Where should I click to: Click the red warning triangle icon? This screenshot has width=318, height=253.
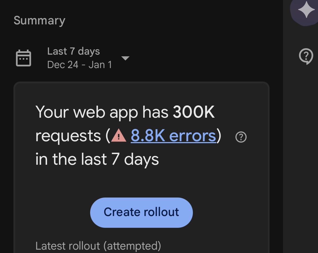tap(119, 136)
